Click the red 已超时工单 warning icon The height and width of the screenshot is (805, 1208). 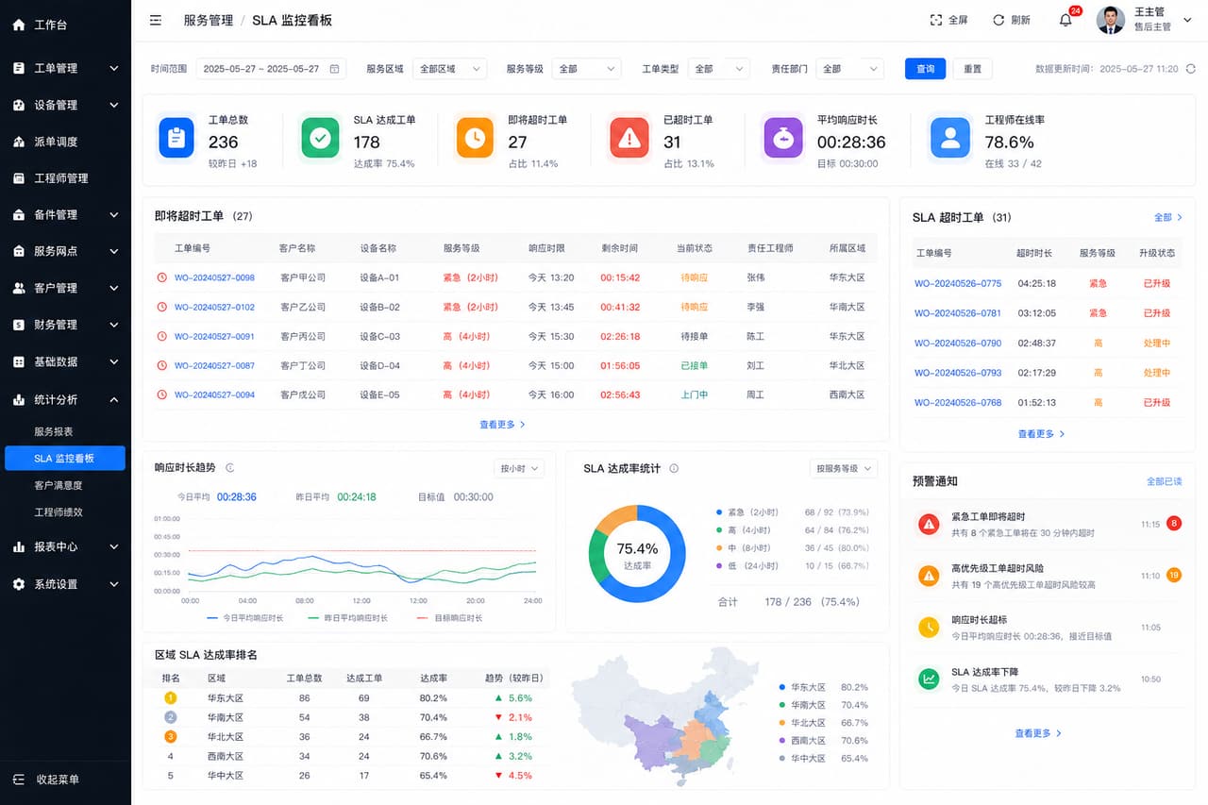[629, 138]
